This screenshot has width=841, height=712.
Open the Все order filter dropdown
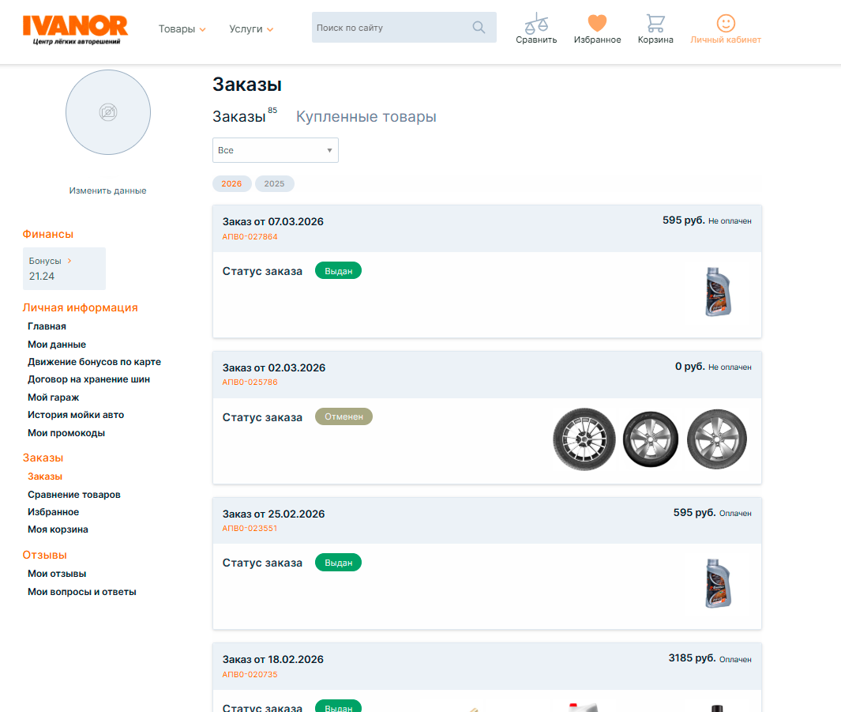[275, 150]
